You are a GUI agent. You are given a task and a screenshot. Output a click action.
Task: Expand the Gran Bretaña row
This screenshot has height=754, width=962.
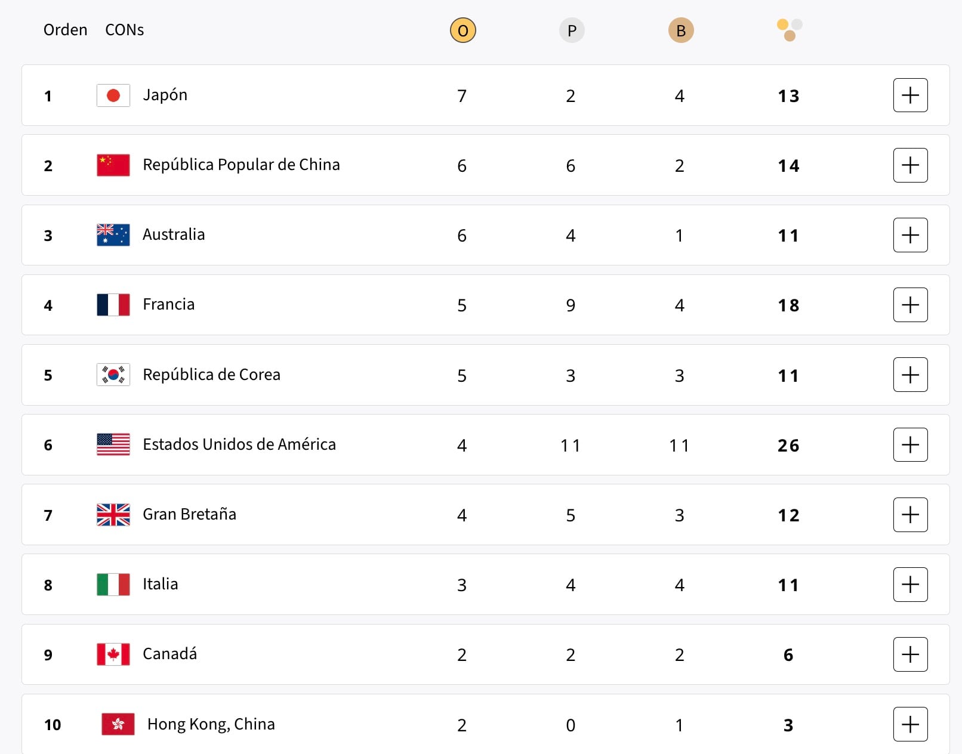pos(910,515)
